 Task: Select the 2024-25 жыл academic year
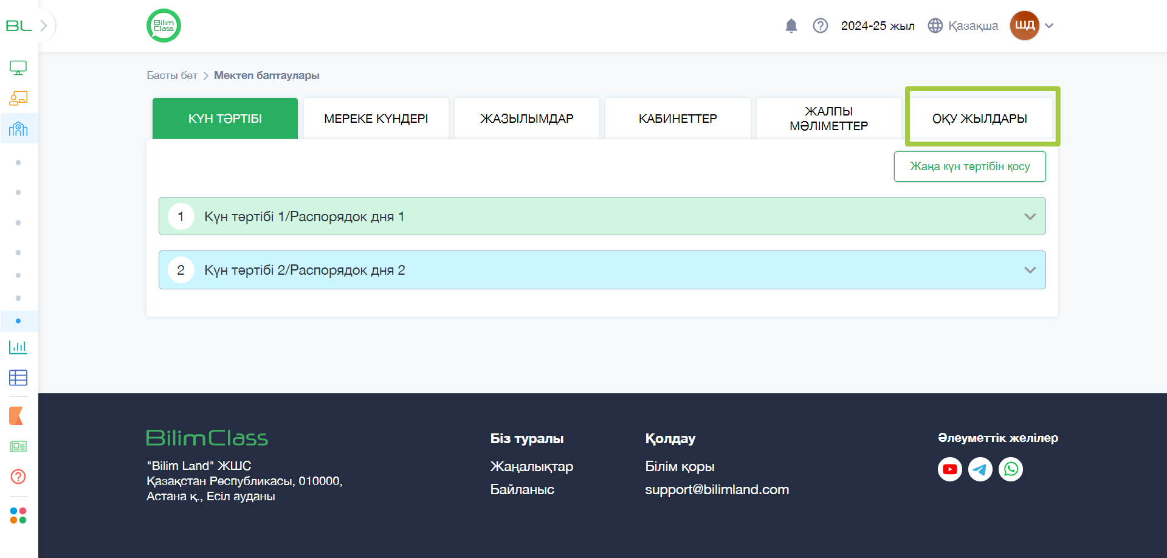pos(878,26)
